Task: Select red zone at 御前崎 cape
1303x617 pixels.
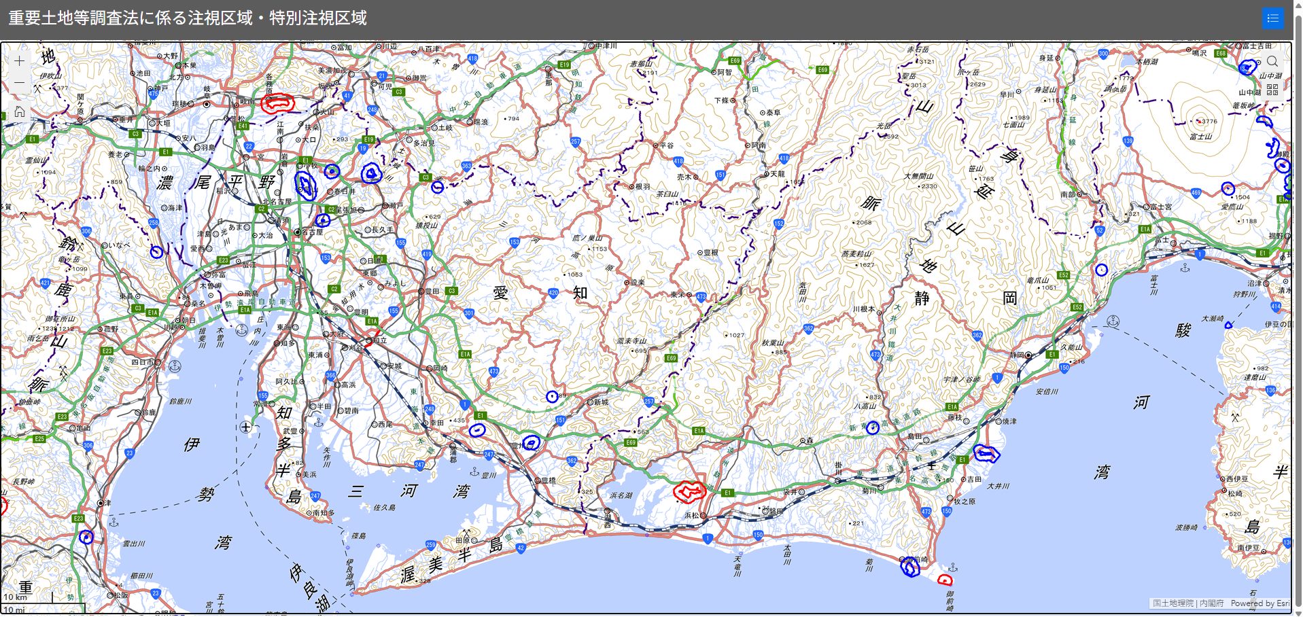Action: tap(945, 580)
